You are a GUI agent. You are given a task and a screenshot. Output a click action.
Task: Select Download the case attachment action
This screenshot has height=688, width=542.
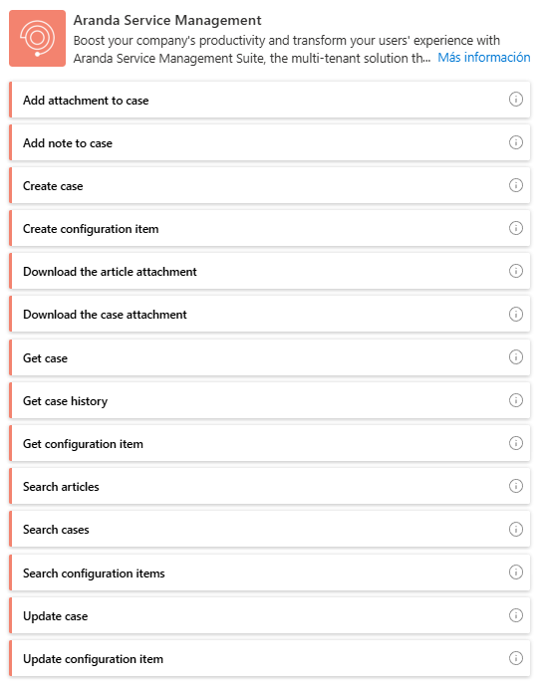(270, 315)
